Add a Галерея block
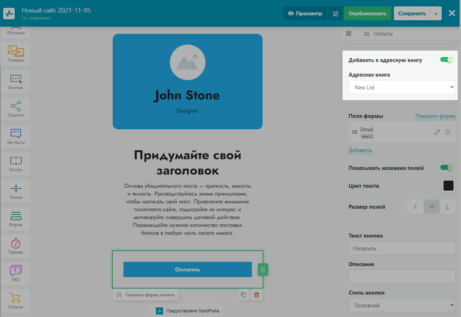 click(16, 54)
